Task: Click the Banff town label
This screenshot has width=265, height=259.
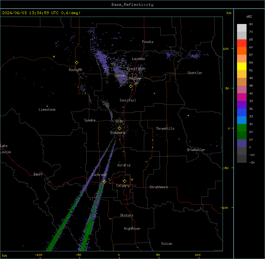Action: click(x=38, y=174)
